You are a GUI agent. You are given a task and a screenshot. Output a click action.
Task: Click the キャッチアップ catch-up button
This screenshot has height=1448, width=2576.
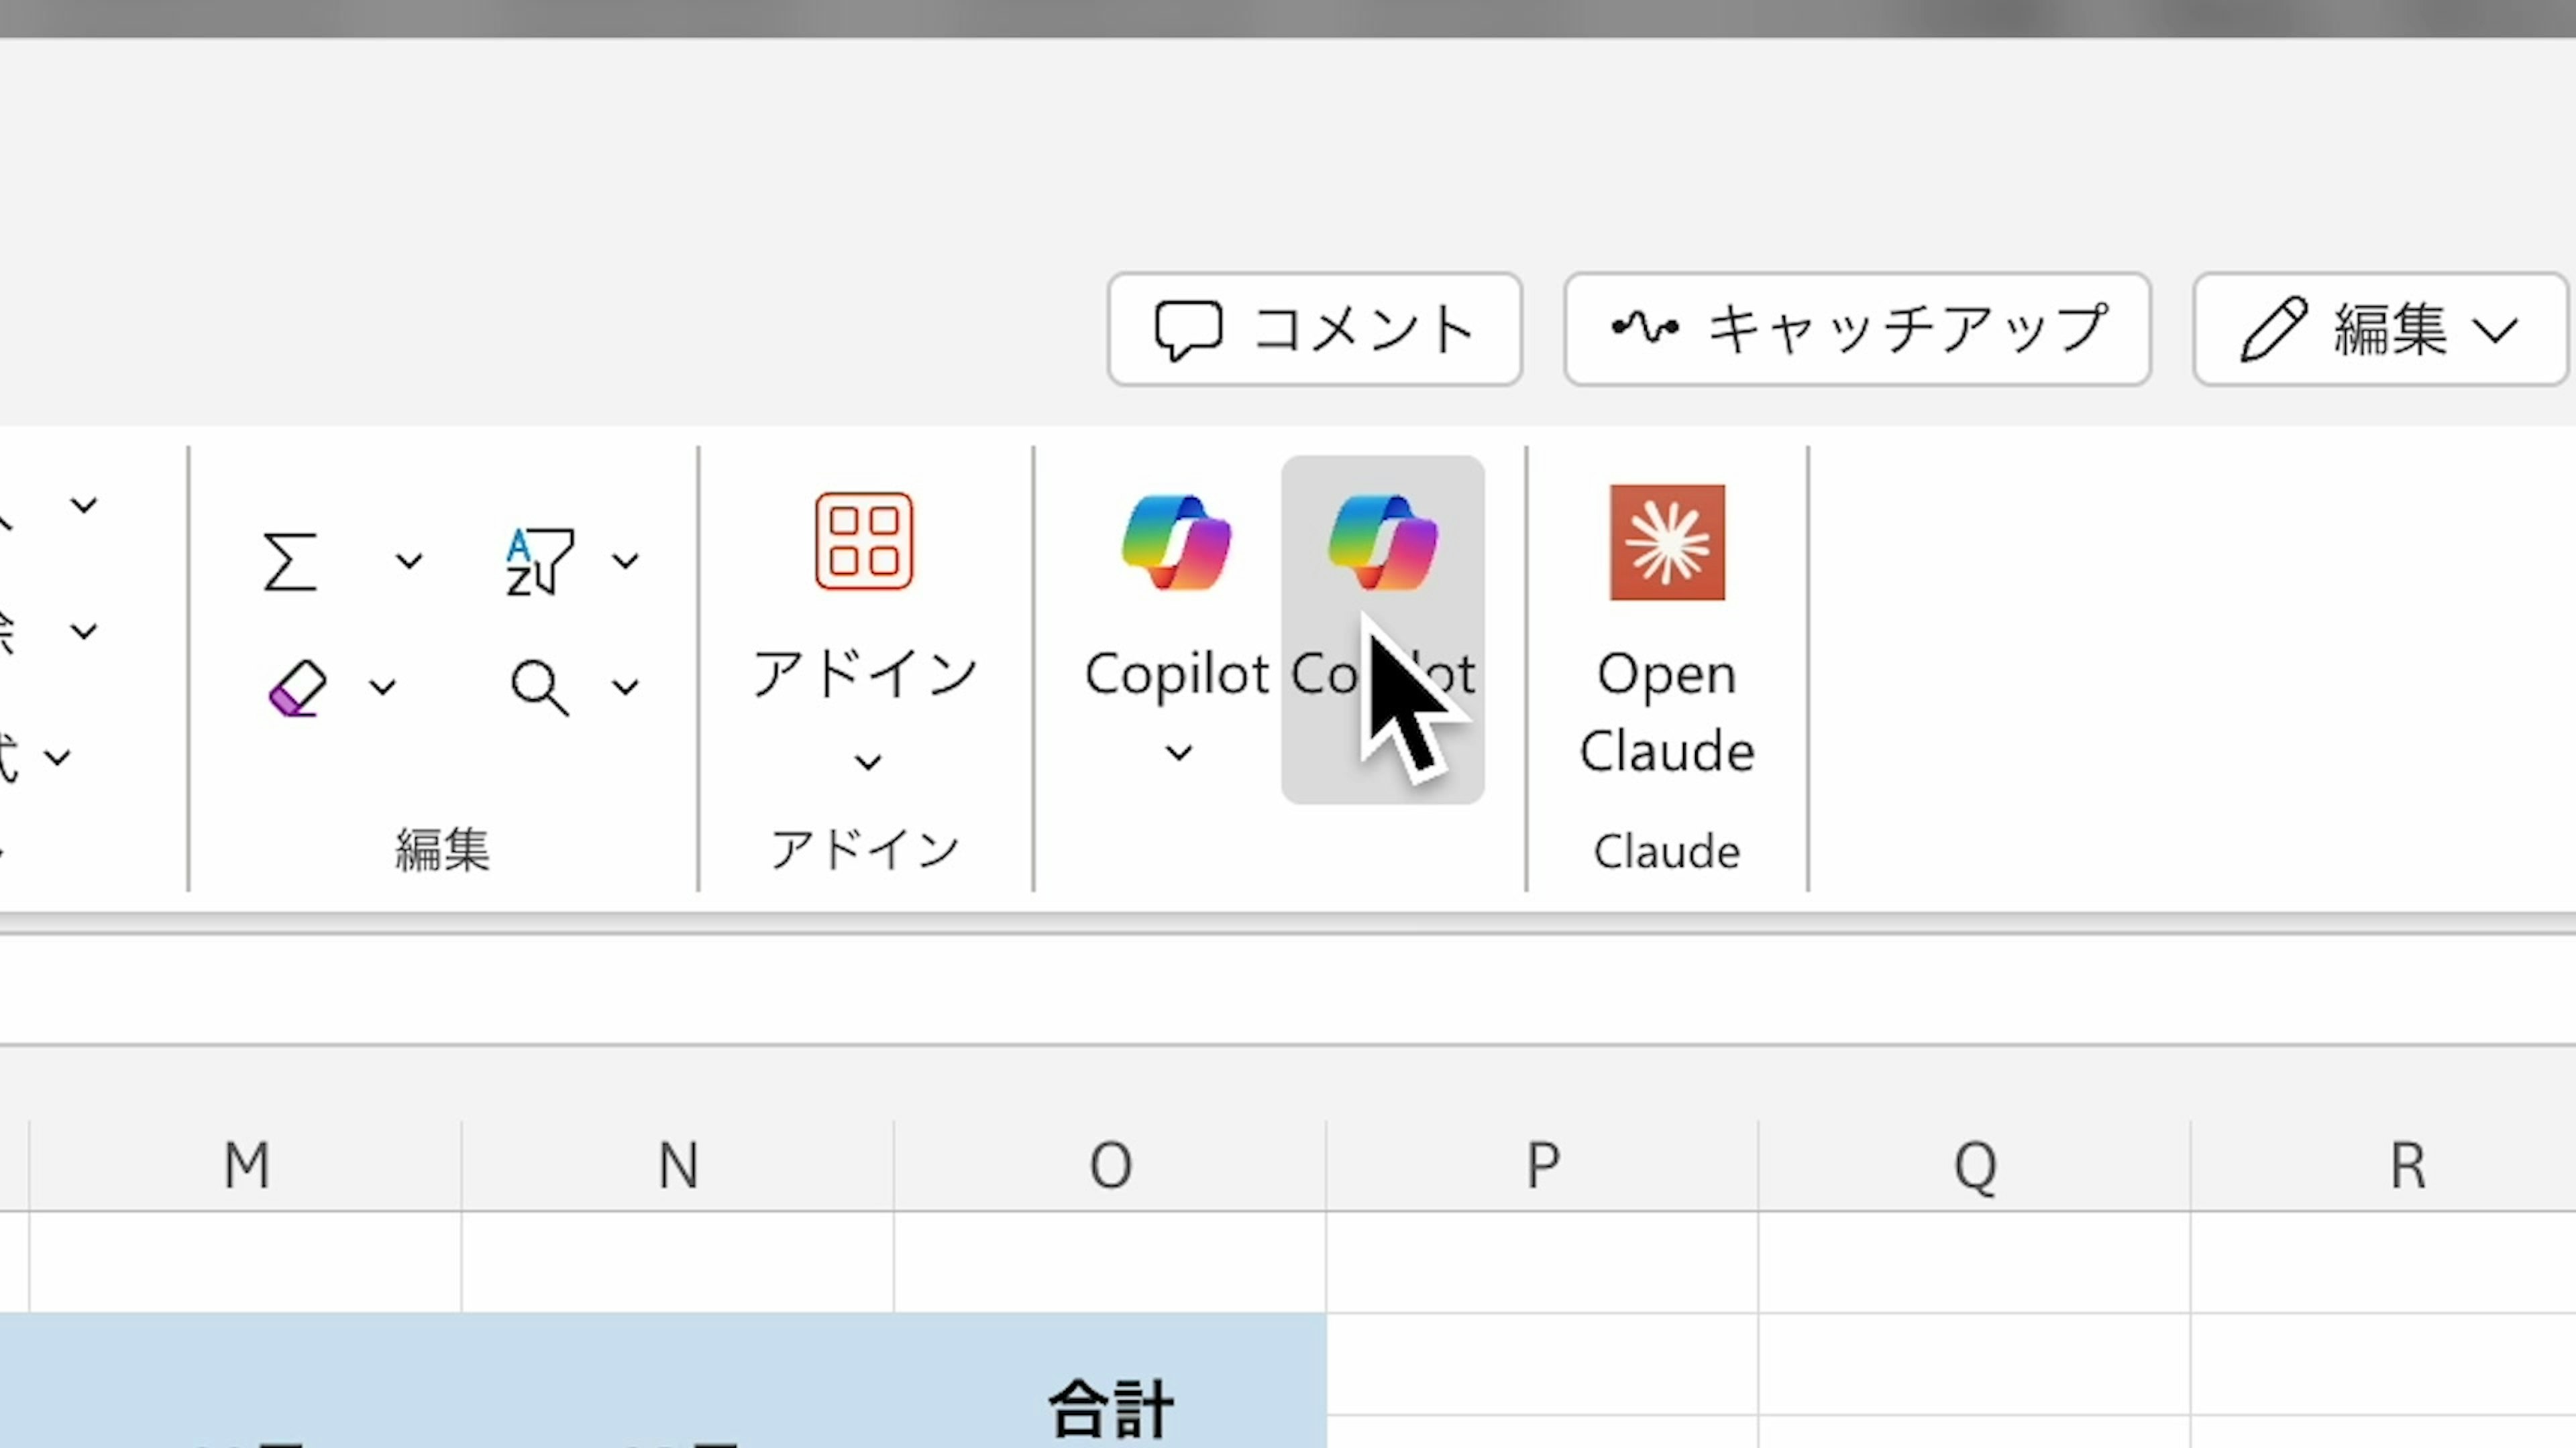pos(1857,328)
